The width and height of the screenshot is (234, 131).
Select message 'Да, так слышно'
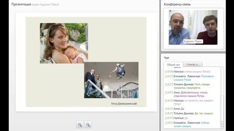tap(189, 113)
